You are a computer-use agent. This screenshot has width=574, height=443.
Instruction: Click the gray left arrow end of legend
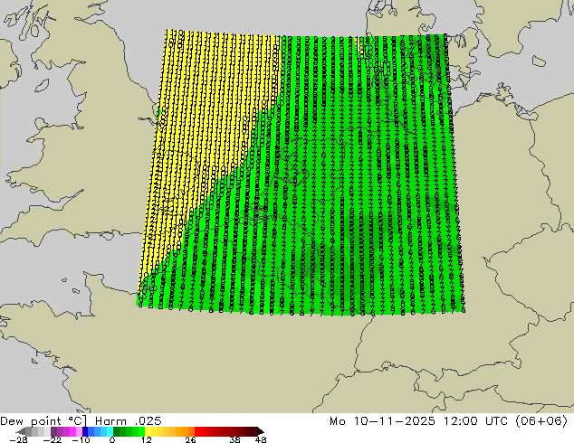point(21,431)
